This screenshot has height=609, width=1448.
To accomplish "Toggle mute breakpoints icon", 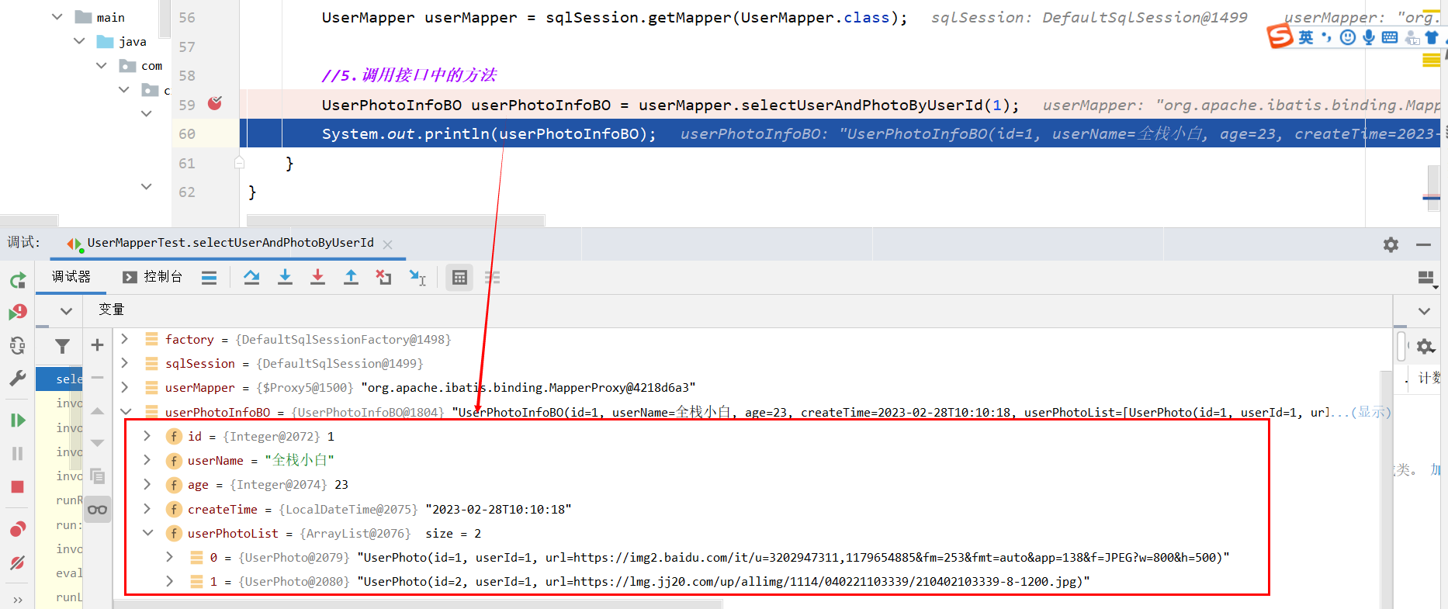I will [18, 562].
